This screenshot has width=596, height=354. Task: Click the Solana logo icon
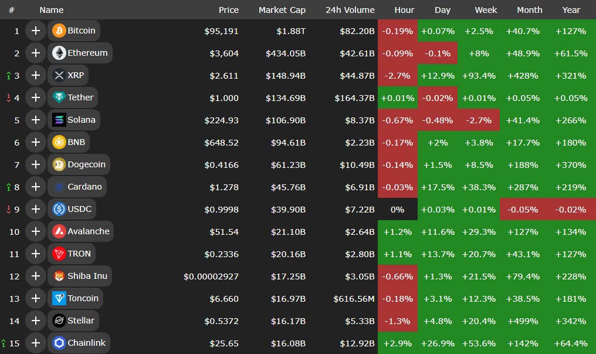point(59,120)
